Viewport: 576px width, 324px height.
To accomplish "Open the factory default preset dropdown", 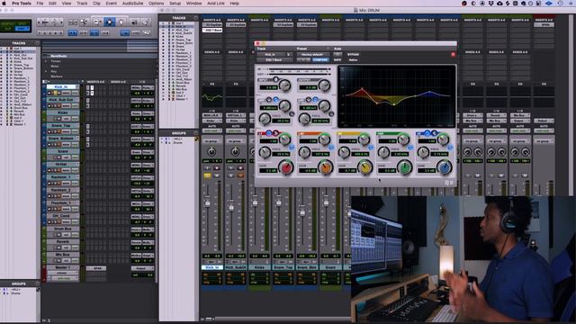I will pyautogui.click(x=312, y=54).
